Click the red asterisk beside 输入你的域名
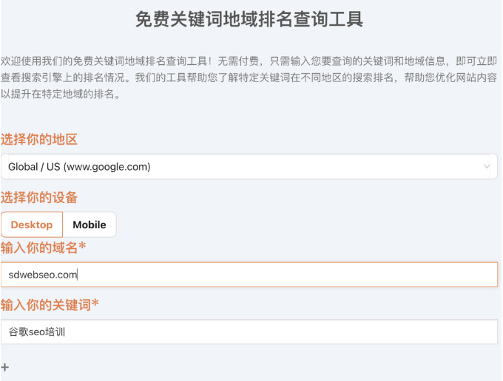 82,247
